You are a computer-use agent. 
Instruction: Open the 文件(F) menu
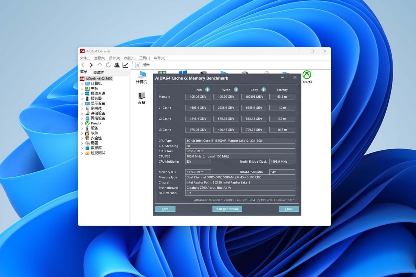85,58
